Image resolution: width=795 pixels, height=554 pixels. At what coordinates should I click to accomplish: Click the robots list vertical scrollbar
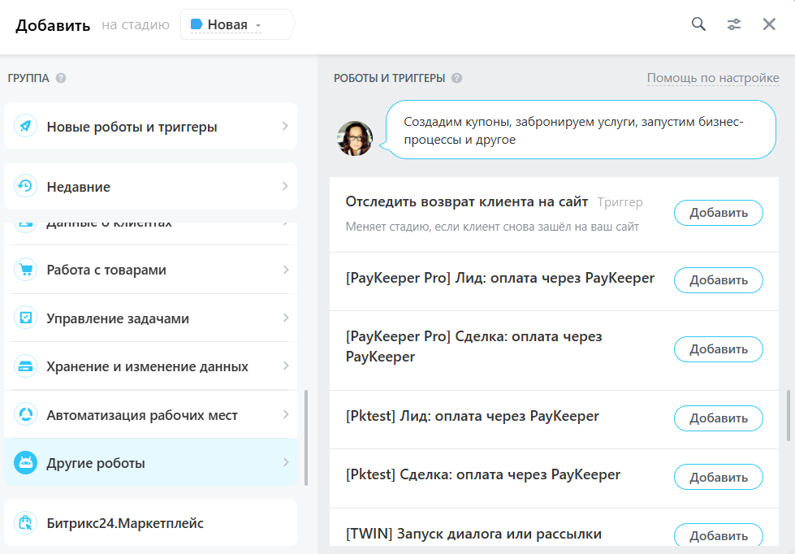pos(788,416)
